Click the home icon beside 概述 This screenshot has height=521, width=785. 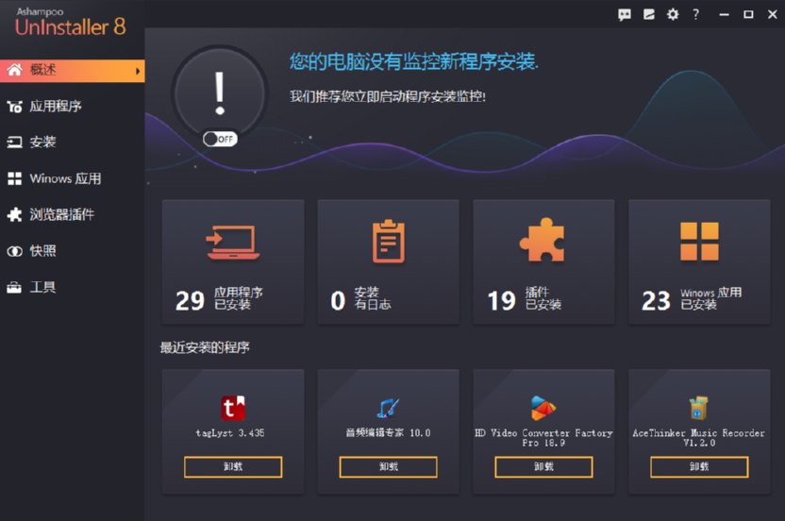click(x=14, y=70)
